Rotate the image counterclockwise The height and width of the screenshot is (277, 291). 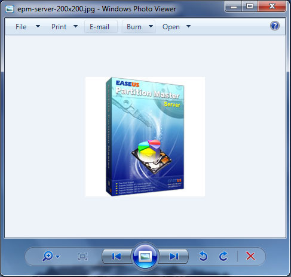coord(203,256)
